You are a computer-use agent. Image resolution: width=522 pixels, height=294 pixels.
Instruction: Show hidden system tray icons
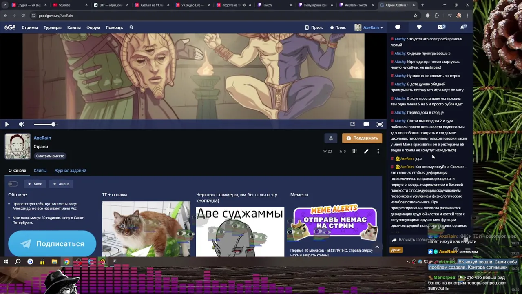[x=408, y=262]
